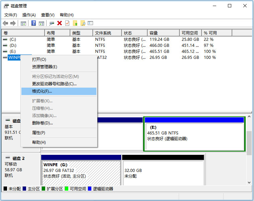Viewport: 254px width, 201px height.
Task: Select the 32.00 GB 未分配 block
Action: [163, 170]
